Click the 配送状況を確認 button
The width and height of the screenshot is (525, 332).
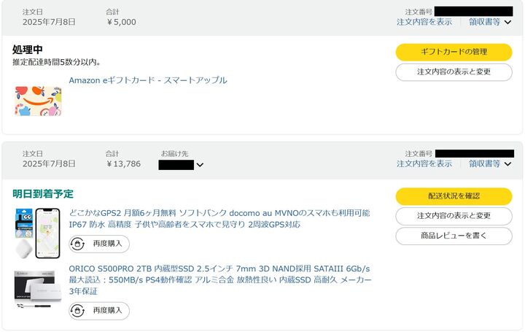pos(454,196)
